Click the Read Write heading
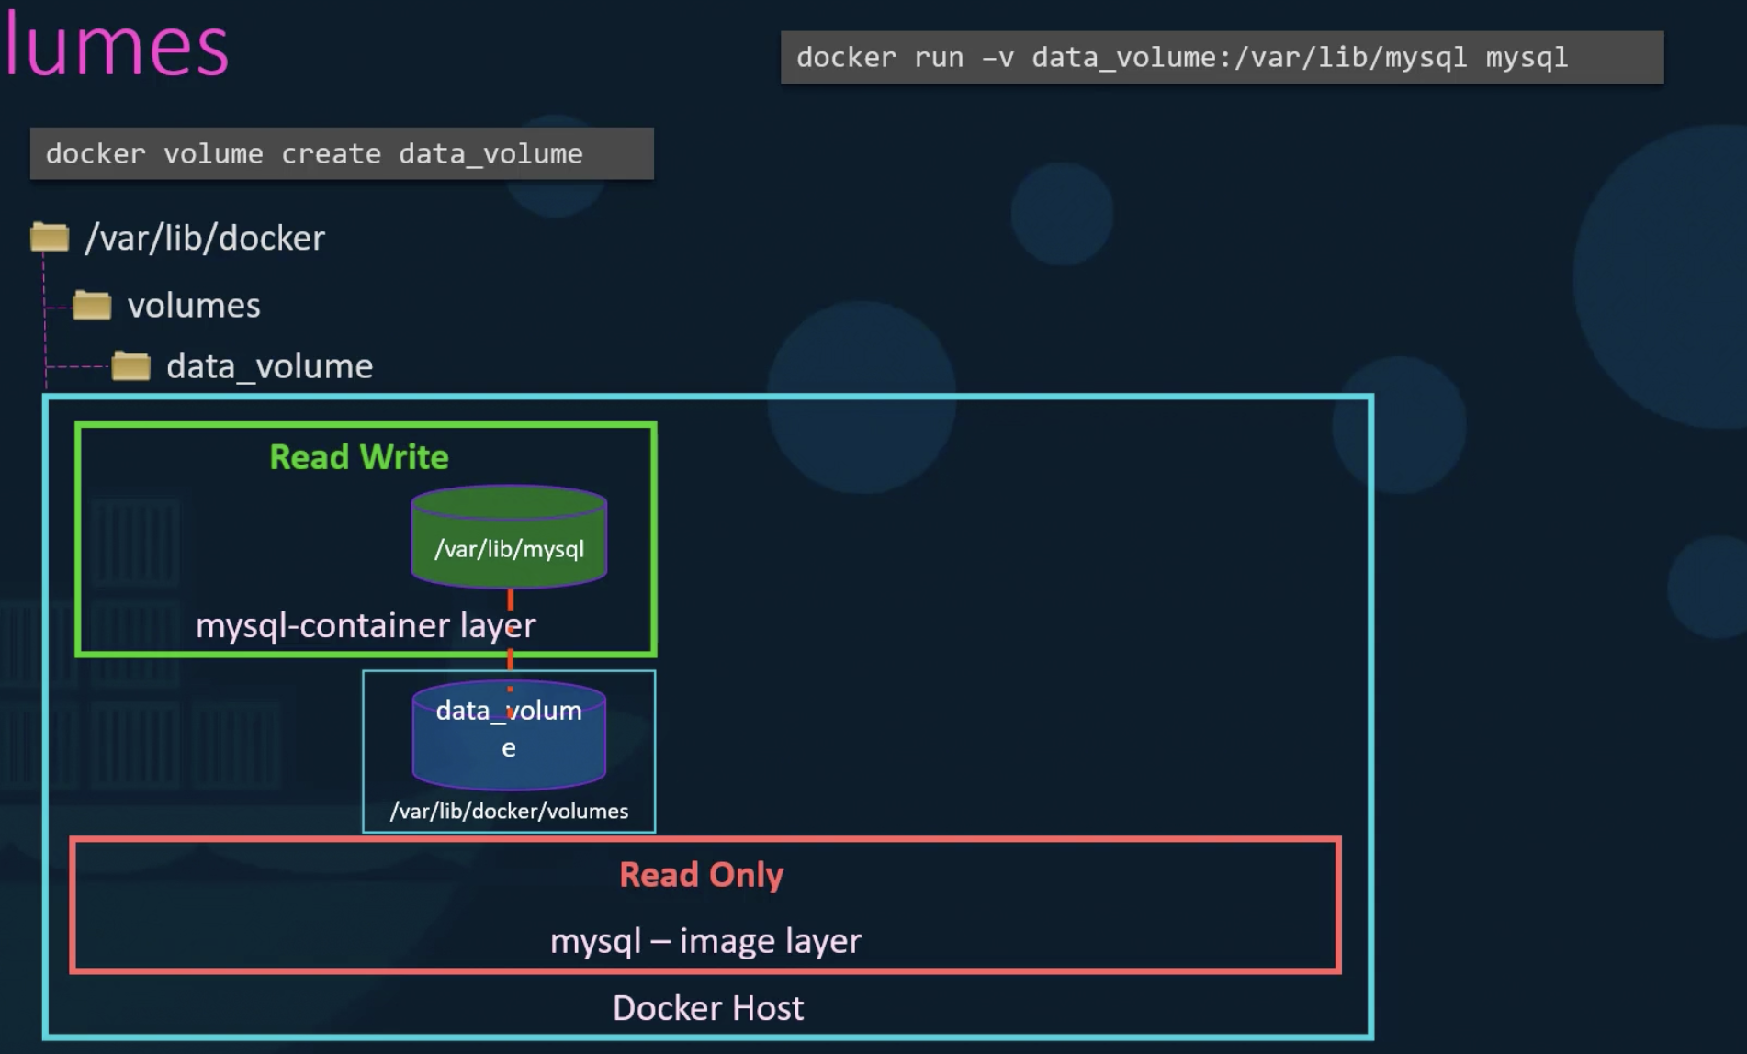Image resolution: width=1747 pixels, height=1054 pixels. coord(359,457)
